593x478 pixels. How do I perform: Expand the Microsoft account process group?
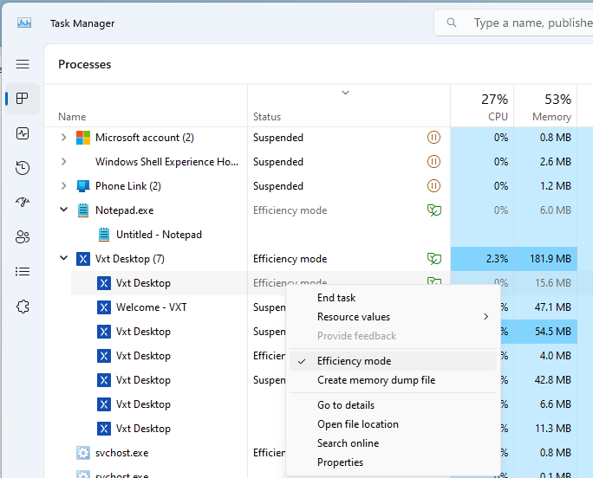[63, 138]
